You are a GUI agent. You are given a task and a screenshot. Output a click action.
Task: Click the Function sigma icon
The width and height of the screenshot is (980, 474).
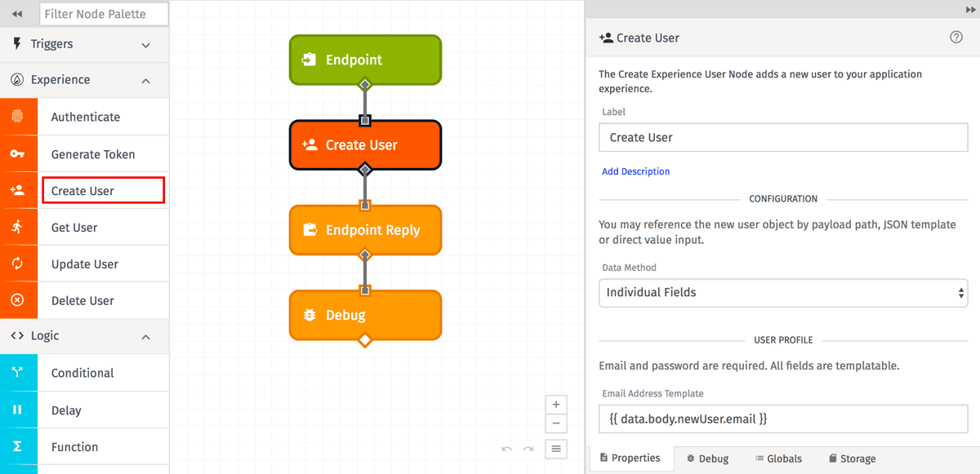tap(17, 446)
